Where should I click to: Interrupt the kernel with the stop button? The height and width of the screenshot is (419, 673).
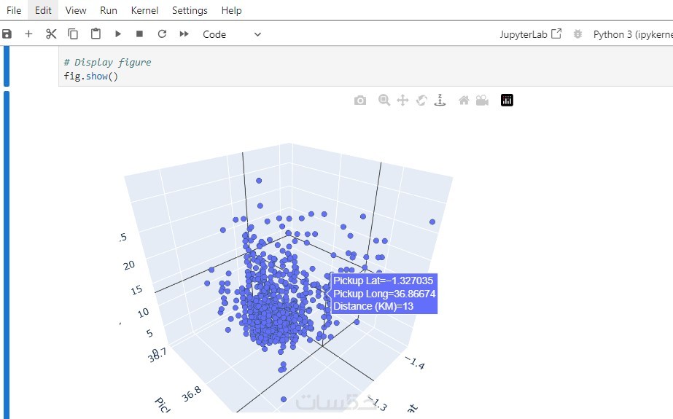click(x=139, y=34)
